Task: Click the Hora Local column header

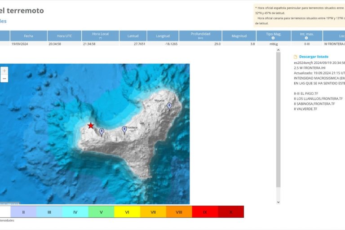Action: point(100,36)
